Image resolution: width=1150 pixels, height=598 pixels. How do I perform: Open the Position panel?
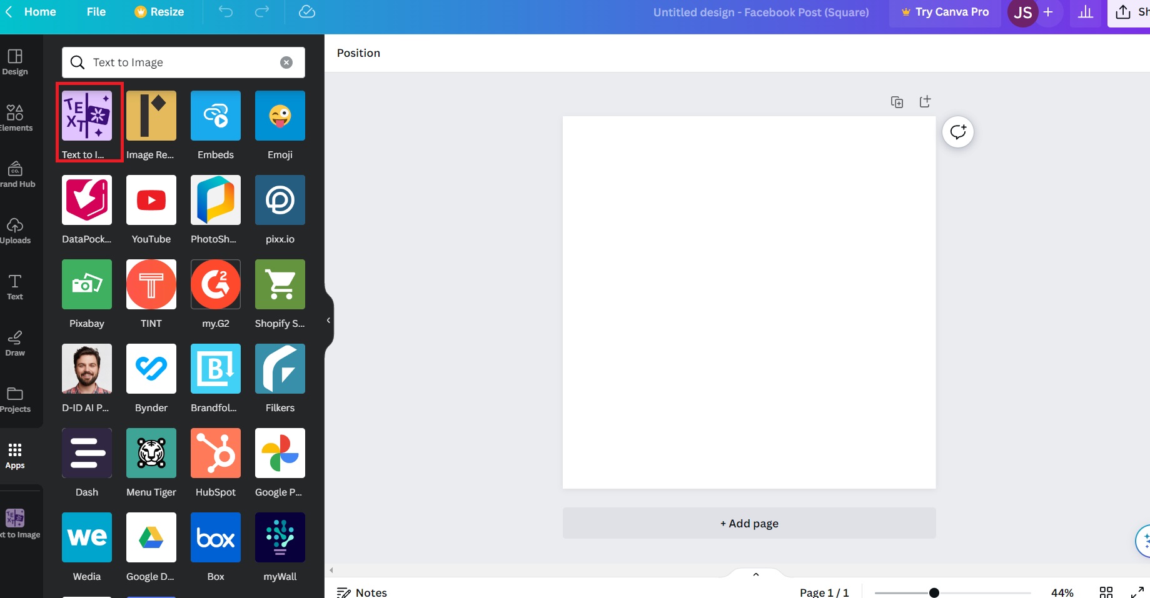tap(358, 53)
